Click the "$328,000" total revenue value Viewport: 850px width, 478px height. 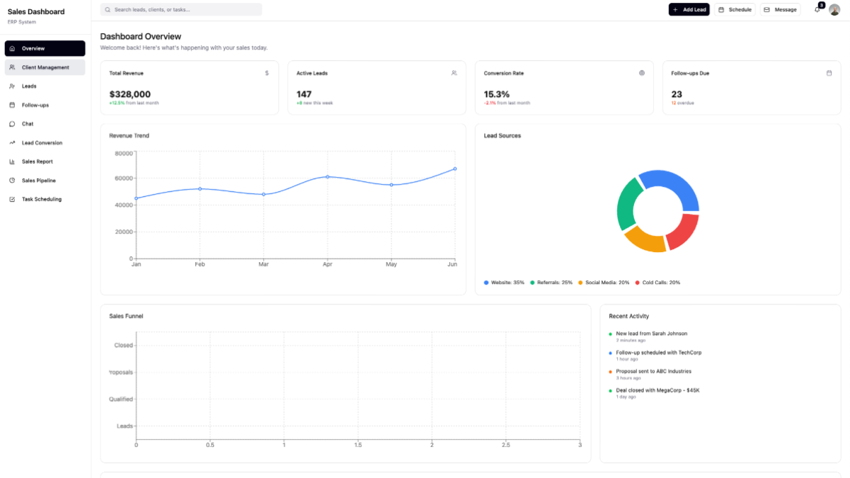[x=130, y=94]
